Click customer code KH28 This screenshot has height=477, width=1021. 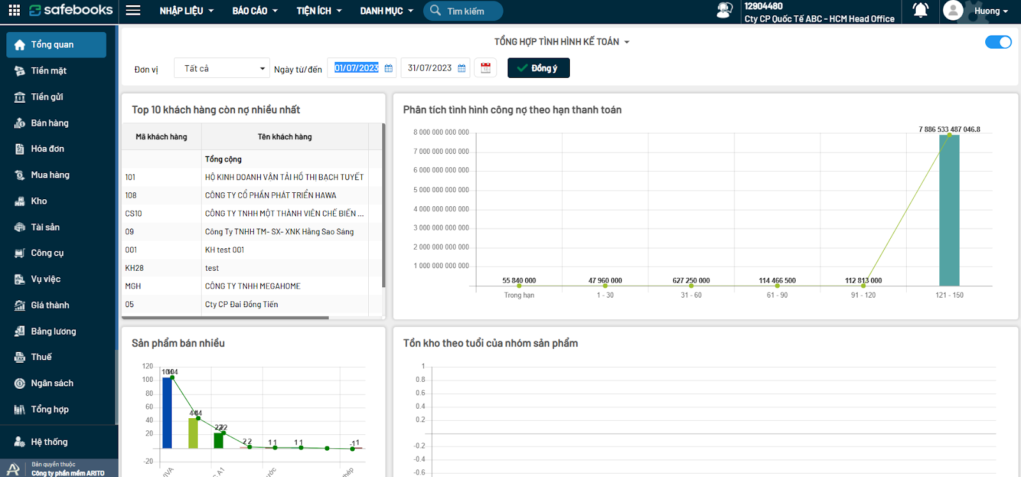(x=134, y=268)
